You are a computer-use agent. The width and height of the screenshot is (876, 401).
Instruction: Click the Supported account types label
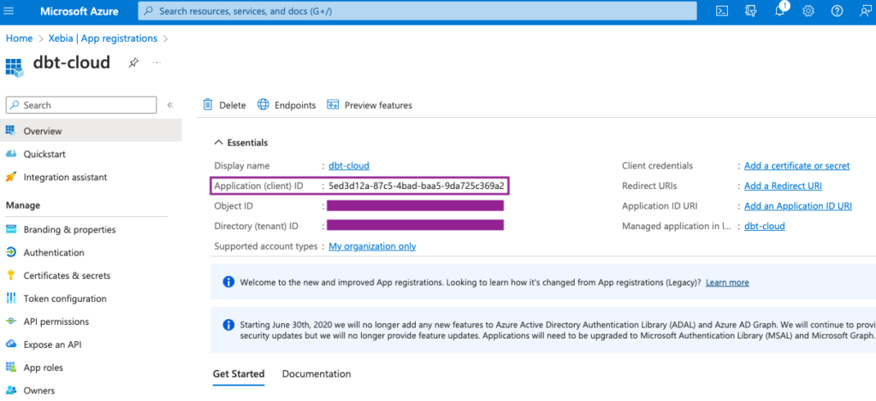(266, 246)
